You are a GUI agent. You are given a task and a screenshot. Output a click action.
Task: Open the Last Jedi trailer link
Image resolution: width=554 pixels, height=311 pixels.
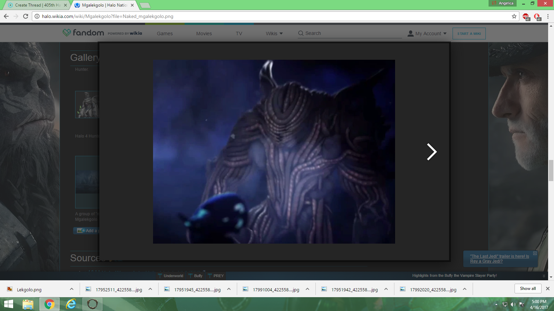click(x=499, y=259)
